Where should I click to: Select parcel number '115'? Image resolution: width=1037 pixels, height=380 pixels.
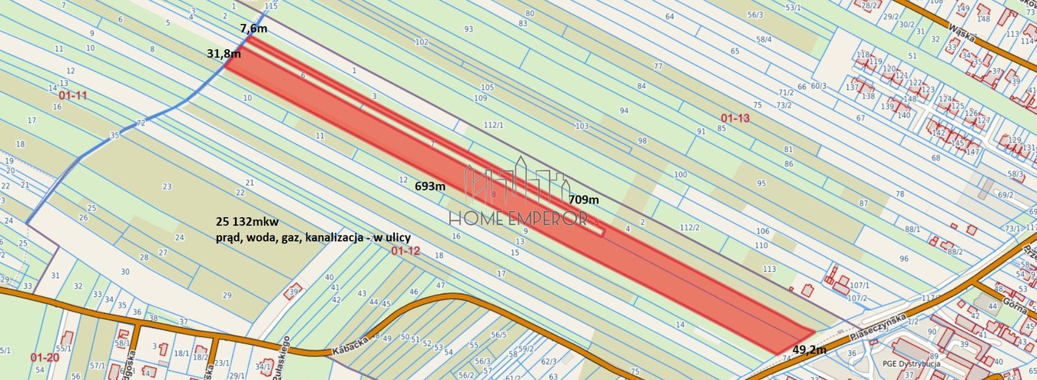[270, 5]
